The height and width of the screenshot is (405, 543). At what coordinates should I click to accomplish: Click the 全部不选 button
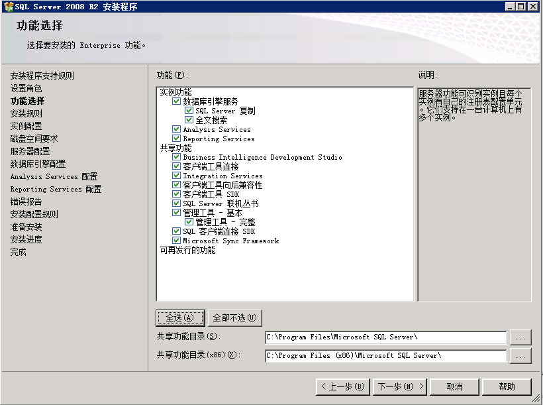pyautogui.click(x=235, y=318)
